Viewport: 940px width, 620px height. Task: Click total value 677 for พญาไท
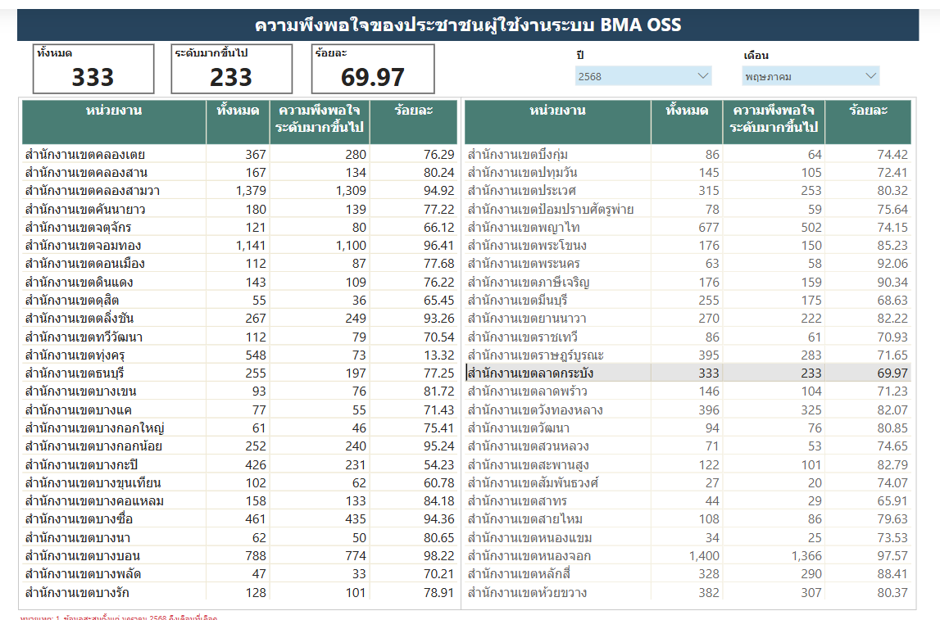[709, 228]
